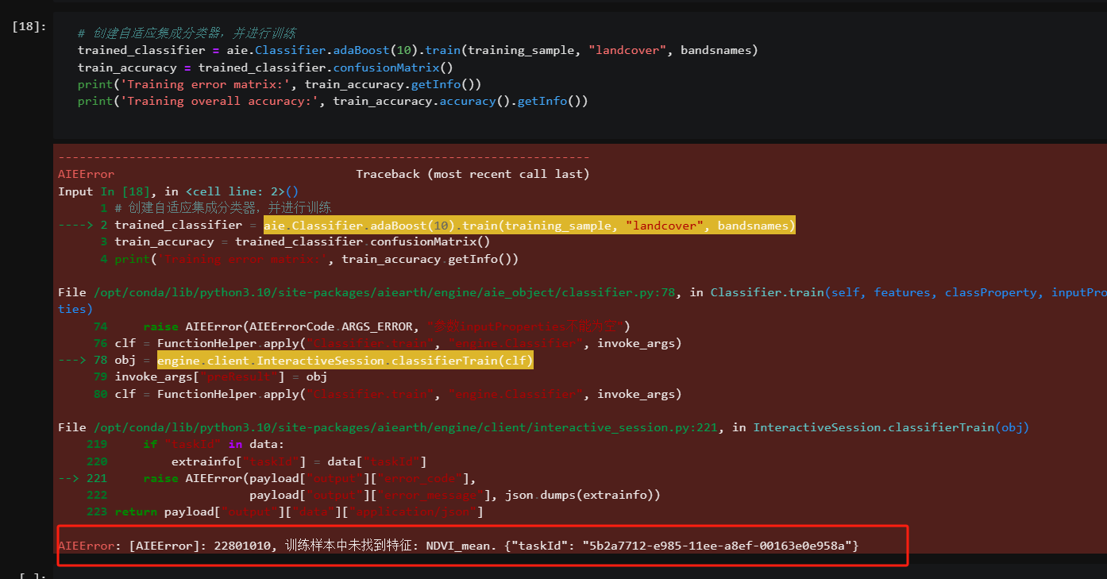The width and height of the screenshot is (1107, 579).
Task: Click the cell execution prompt [18]:
Action: (29, 26)
